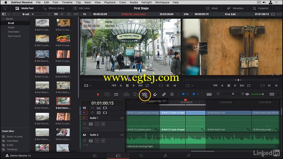The image size is (283, 159).
Task: Click the timeline view options icon
Action: (x=209, y=94)
